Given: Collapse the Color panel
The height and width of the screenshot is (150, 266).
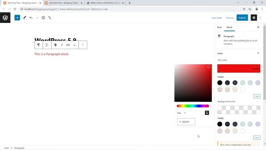Looking at the screenshot, I should point(239,53).
